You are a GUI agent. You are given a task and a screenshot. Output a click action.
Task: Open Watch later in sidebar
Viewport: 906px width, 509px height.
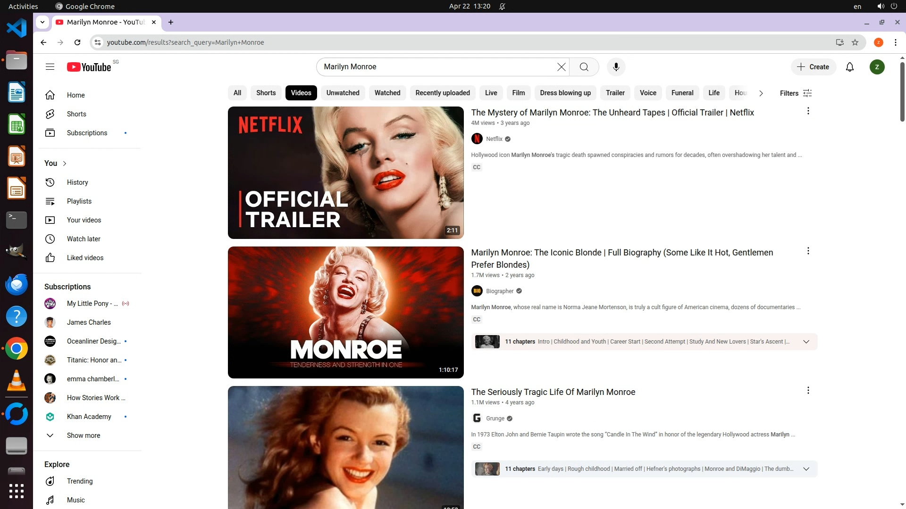(83, 239)
